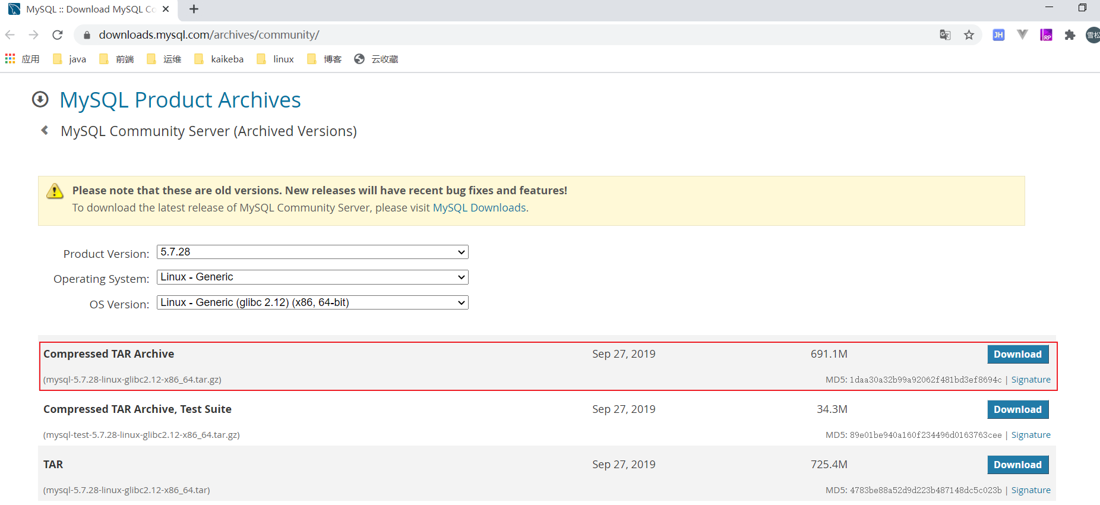Screen dimensions: 1100x505
Task: Open the Product Version dropdown showing 5.7.28
Action: [x=312, y=252]
